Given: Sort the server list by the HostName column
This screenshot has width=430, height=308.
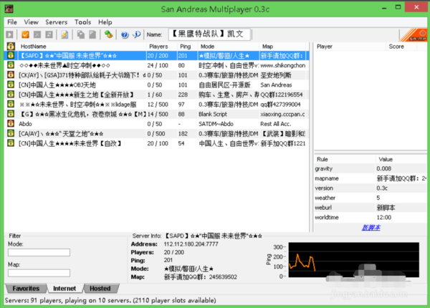Looking at the screenshot, I should click(x=82, y=47).
